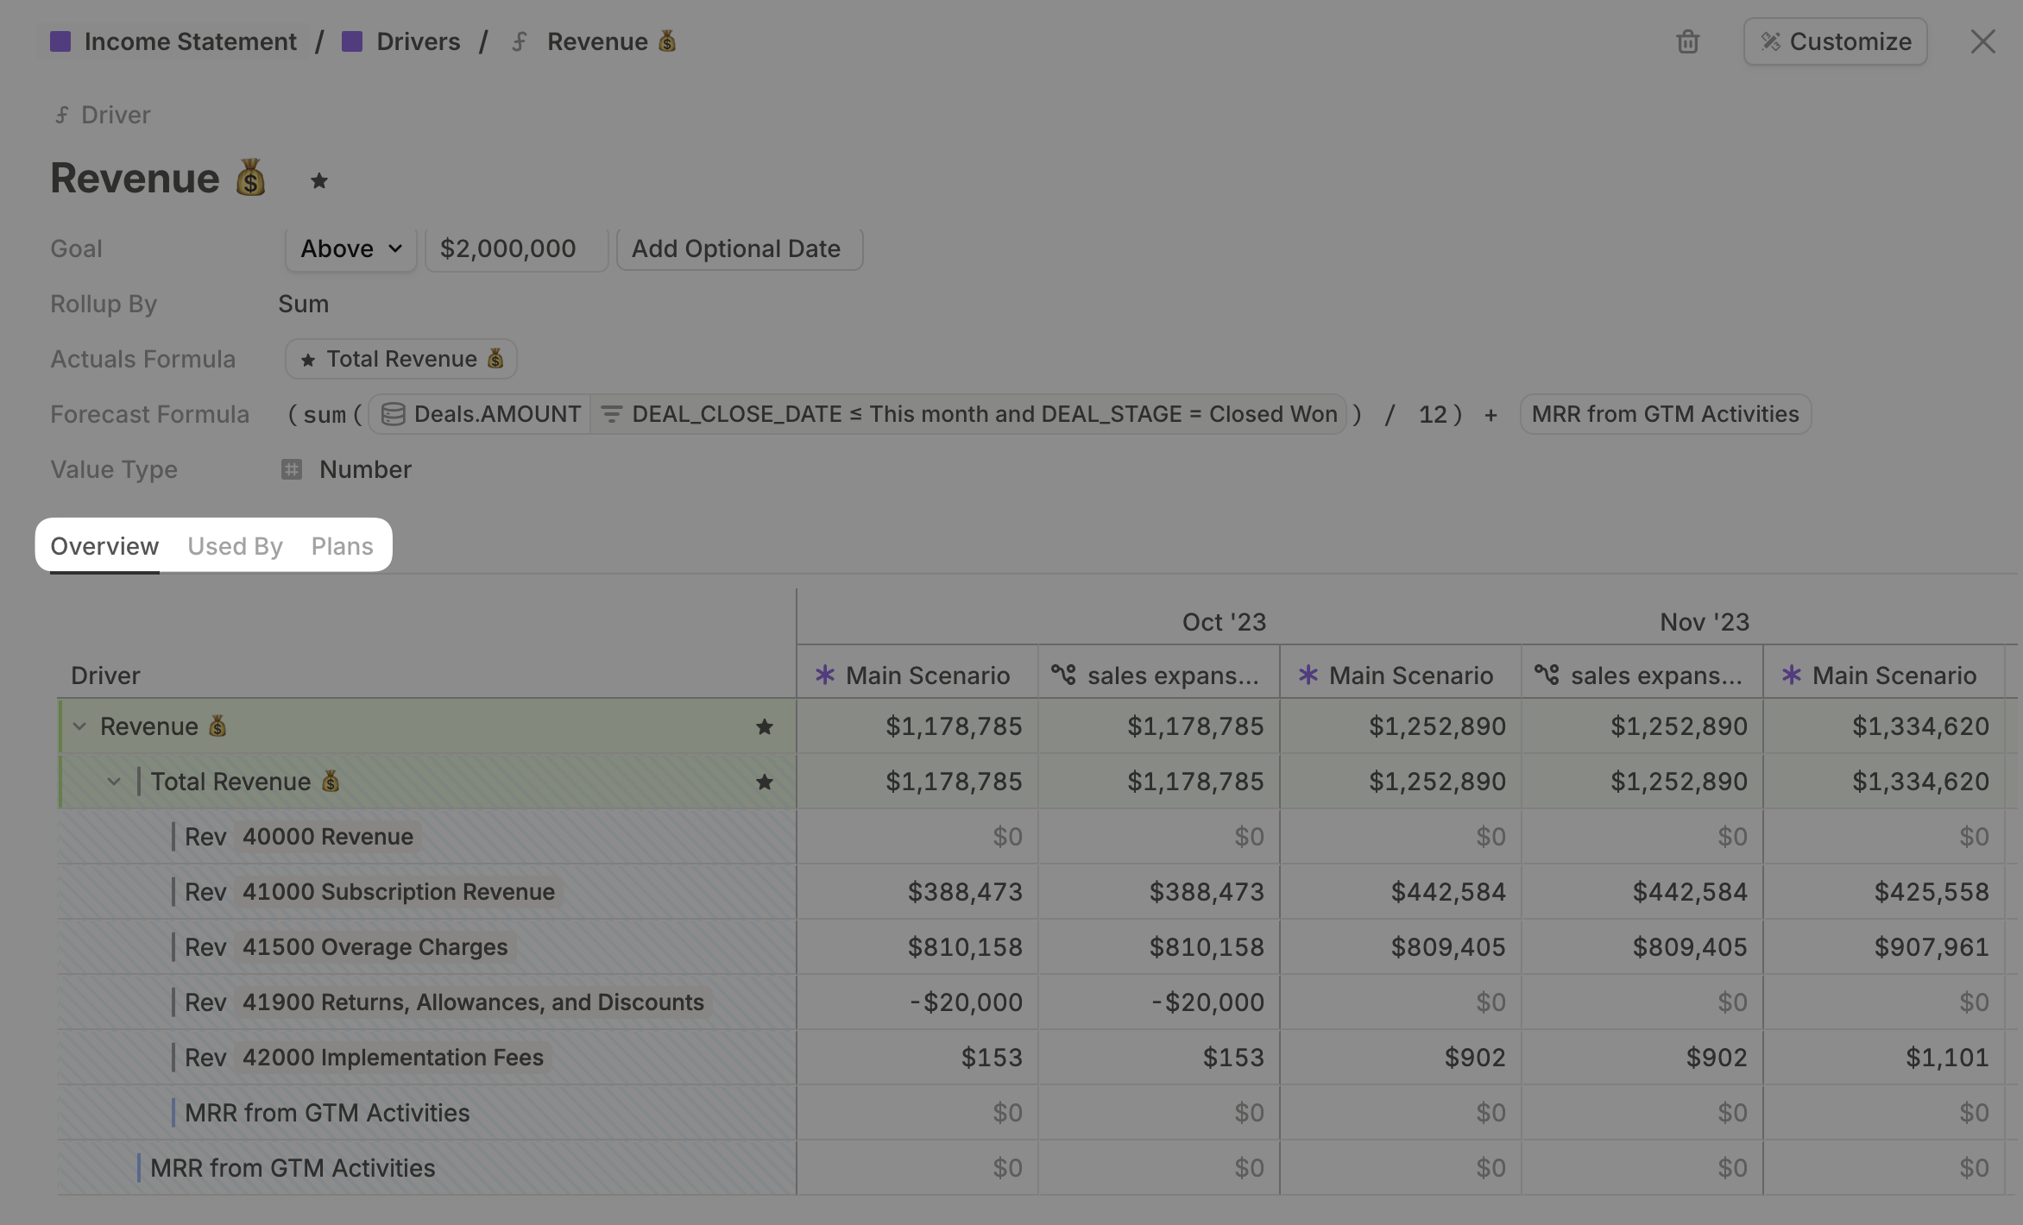
Task: Click the Revenue breadcrumb item
Action: point(611,41)
